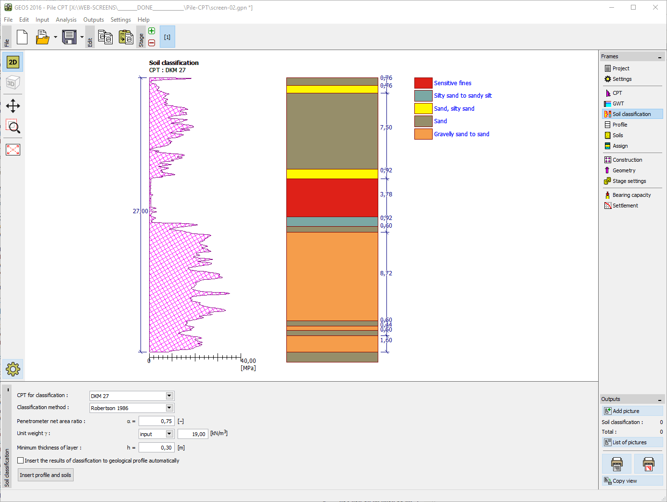Screen dimensions: 667x502
Task: Open the Analysis menu
Action: 66,20
